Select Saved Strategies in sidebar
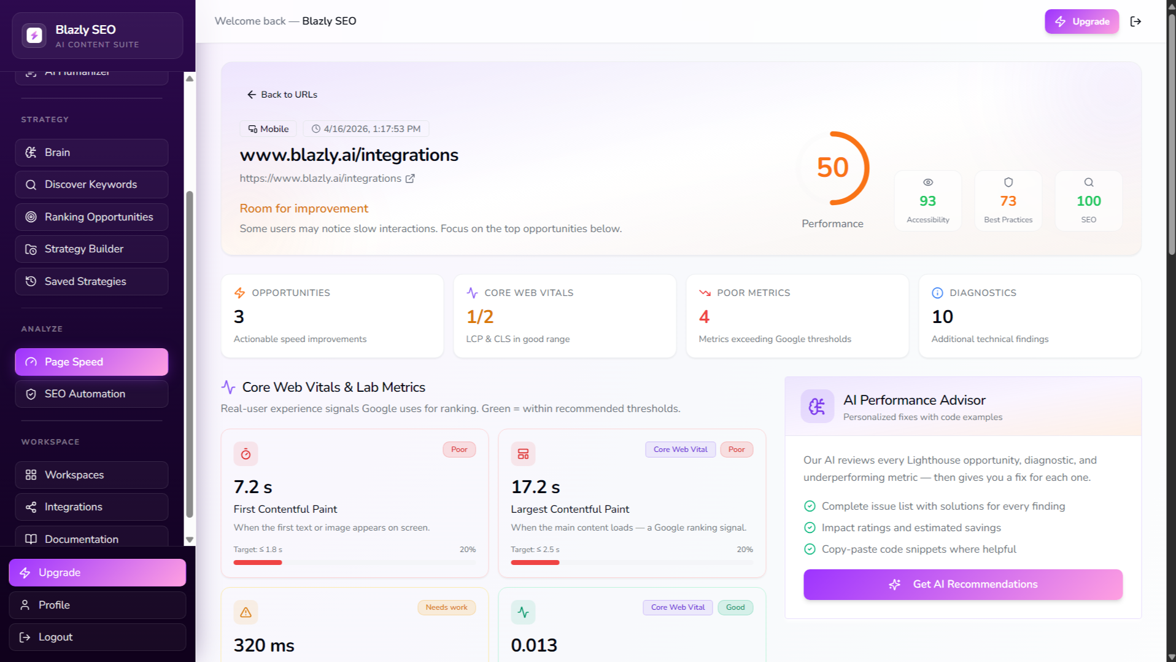This screenshot has height=662, width=1176. pyautogui.click(x=91, y=281)
